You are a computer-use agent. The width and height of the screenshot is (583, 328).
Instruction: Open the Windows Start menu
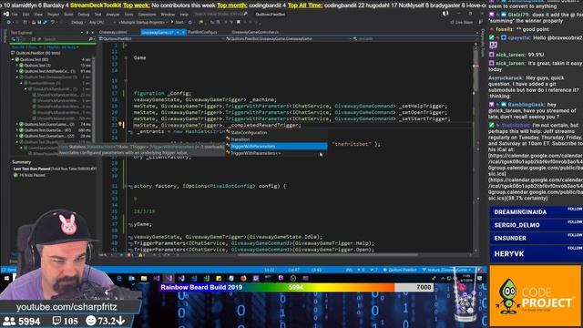(6, 278)
